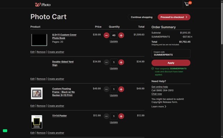Open the Custom Floating Frame product link
The image size is (223, 138).
click(63, 92)
